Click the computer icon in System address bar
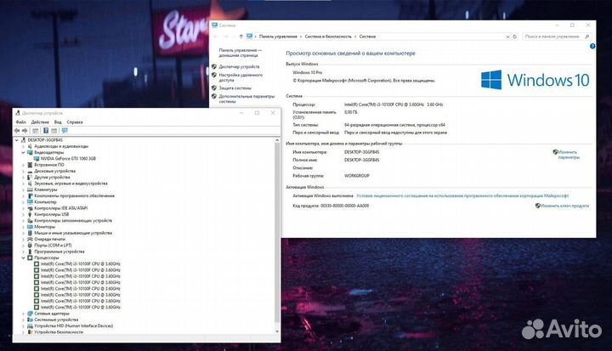This screenshot has width=612, height=351. tap(249, 37)
